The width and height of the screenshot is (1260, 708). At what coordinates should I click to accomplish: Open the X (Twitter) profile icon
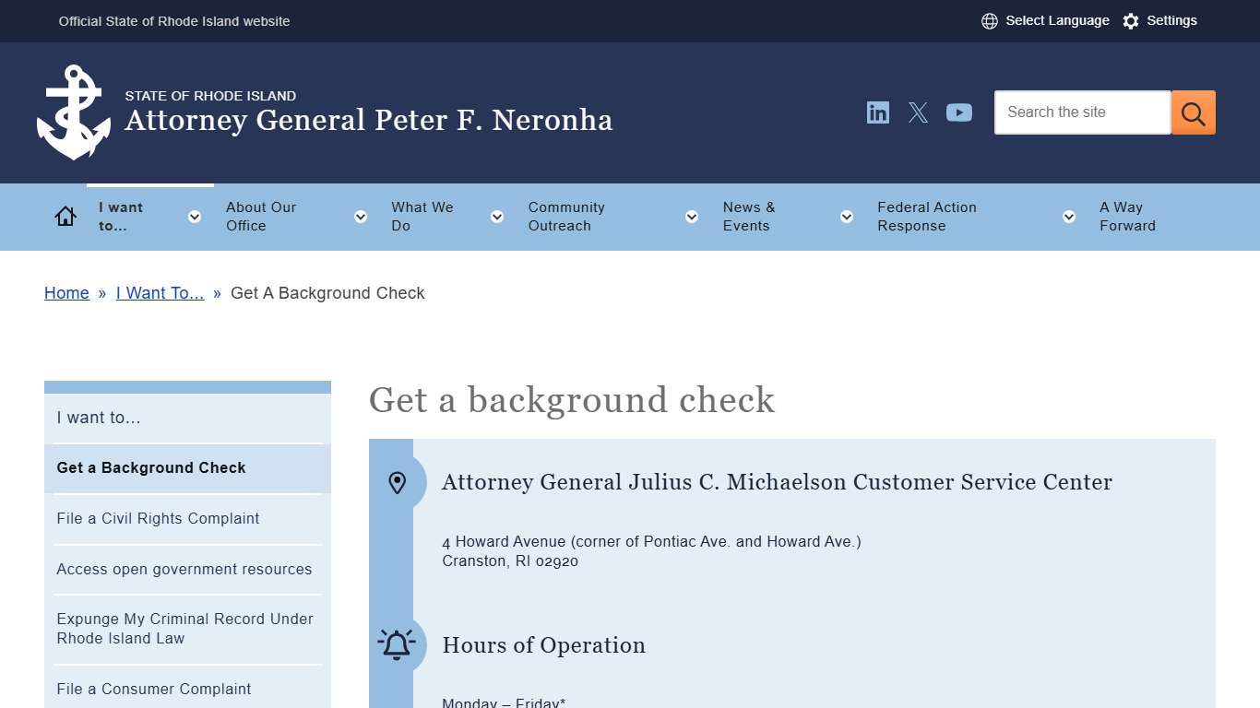[x=918, y=112]
